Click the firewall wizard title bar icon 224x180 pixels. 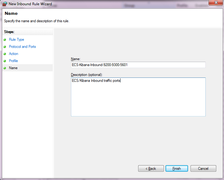(x=5, y=4)
